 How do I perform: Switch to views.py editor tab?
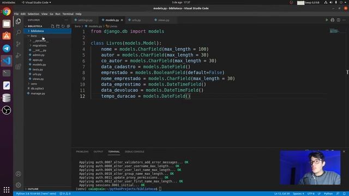tap(164, 20)
